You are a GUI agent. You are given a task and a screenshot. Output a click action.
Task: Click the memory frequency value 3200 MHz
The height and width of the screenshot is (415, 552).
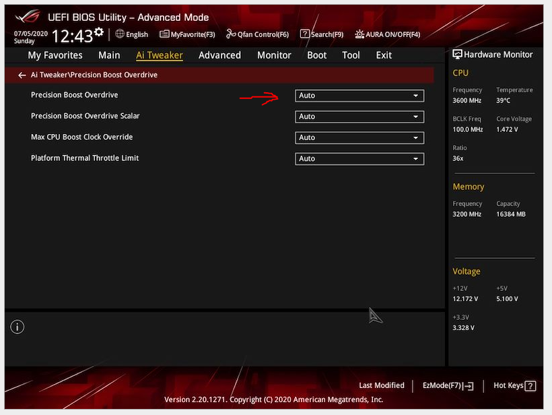[467, 214]
